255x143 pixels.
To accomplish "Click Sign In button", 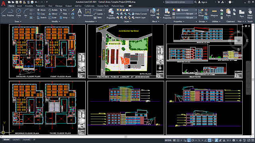I will pyautogui.click(x=203, y=2).
